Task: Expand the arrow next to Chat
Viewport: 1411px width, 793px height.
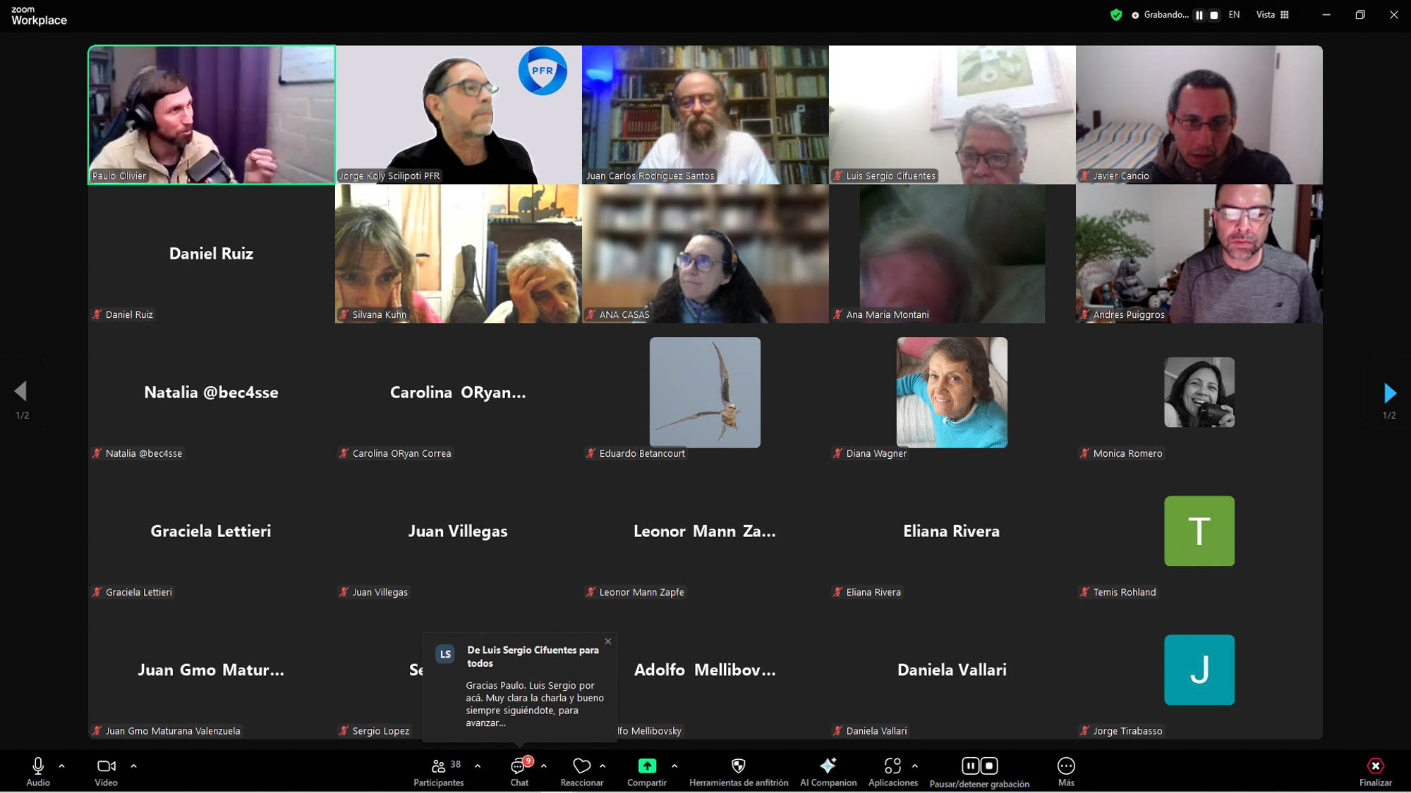Action: (x=544, y=766)
